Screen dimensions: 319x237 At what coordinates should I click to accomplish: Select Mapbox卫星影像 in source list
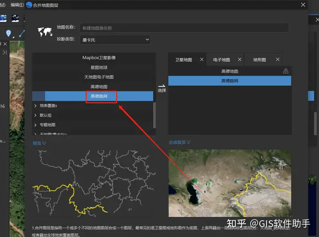point(99,57)
